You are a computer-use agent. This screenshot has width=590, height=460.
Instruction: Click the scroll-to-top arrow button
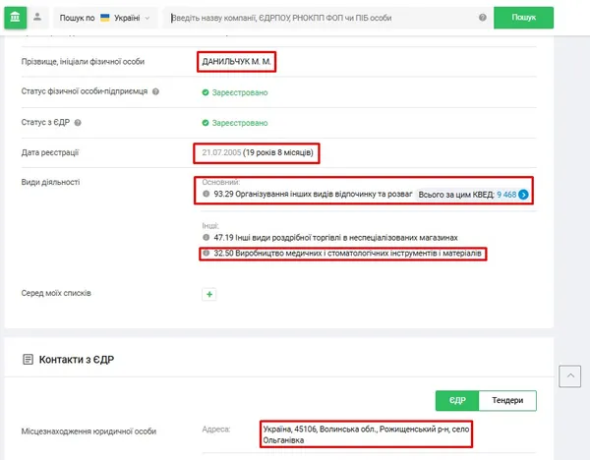tap(569, 375)
